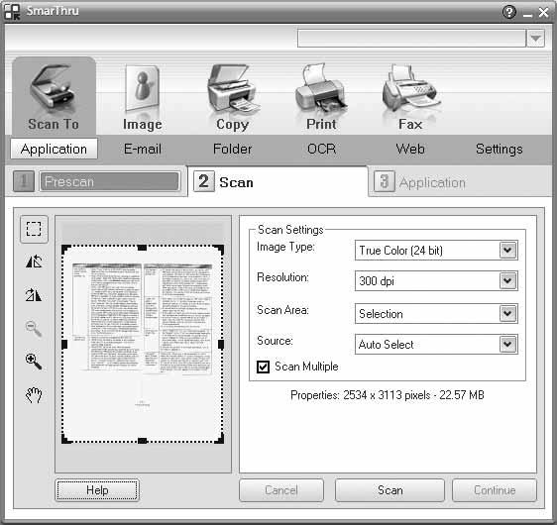Click the bottom-middle selection handle

click(142, 441)
